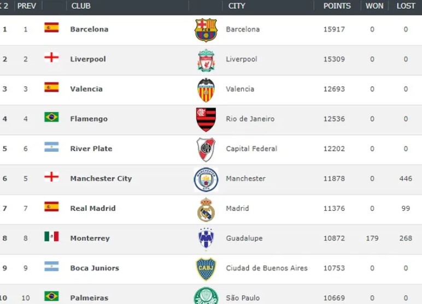Open the Boca Juniors club link
The height and width of the screenshot is (304, 422).
pyautogui.click(x=95, y=268)
